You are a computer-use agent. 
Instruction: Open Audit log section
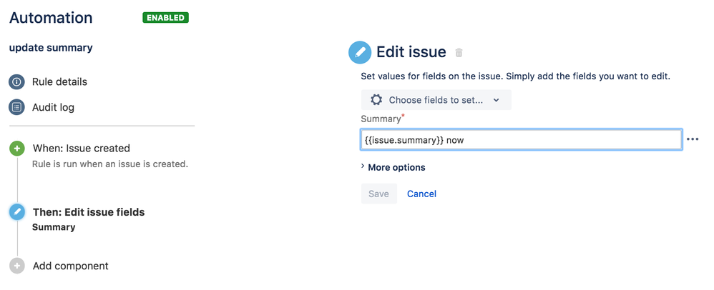pos(53,108)
